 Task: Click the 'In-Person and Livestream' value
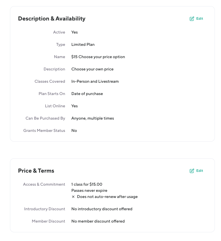95,81
